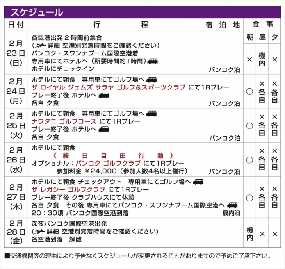Click the 昼 meal column header

262,37
